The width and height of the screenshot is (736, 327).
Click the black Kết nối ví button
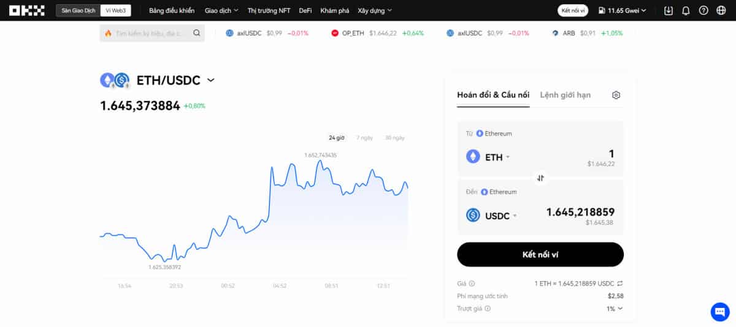tap(540, 254)
